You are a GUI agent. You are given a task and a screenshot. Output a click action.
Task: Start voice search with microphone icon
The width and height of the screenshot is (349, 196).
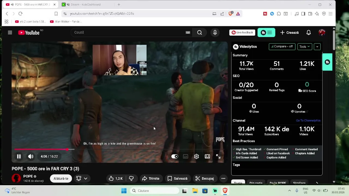click(215, 32)
